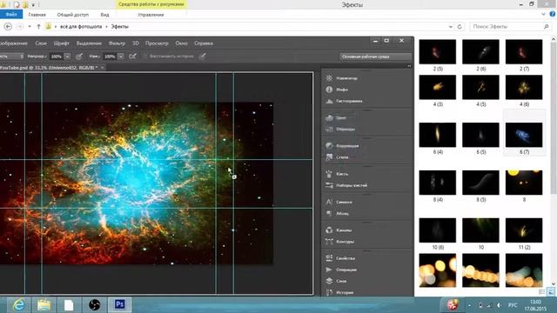Screen dimensions: 557x313
Task: Open the Окно menu
Action: coord(181,43)
